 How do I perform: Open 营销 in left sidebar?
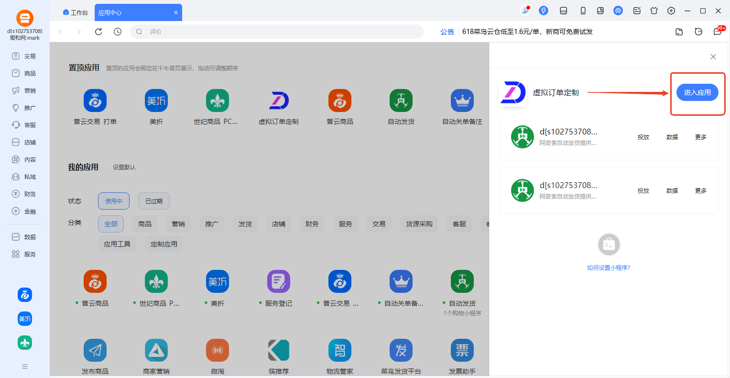(x=24, y=90)
